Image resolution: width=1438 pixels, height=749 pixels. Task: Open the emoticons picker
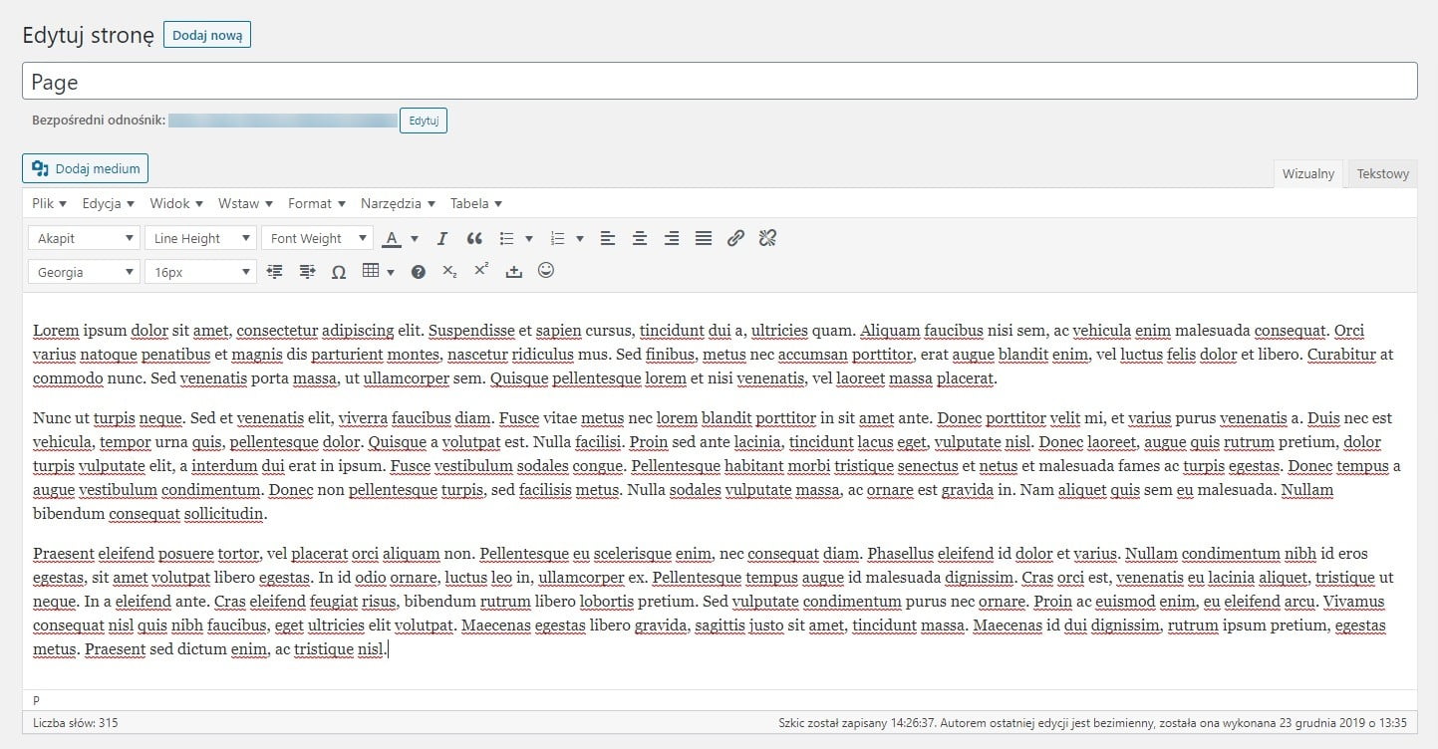(546, 271)
